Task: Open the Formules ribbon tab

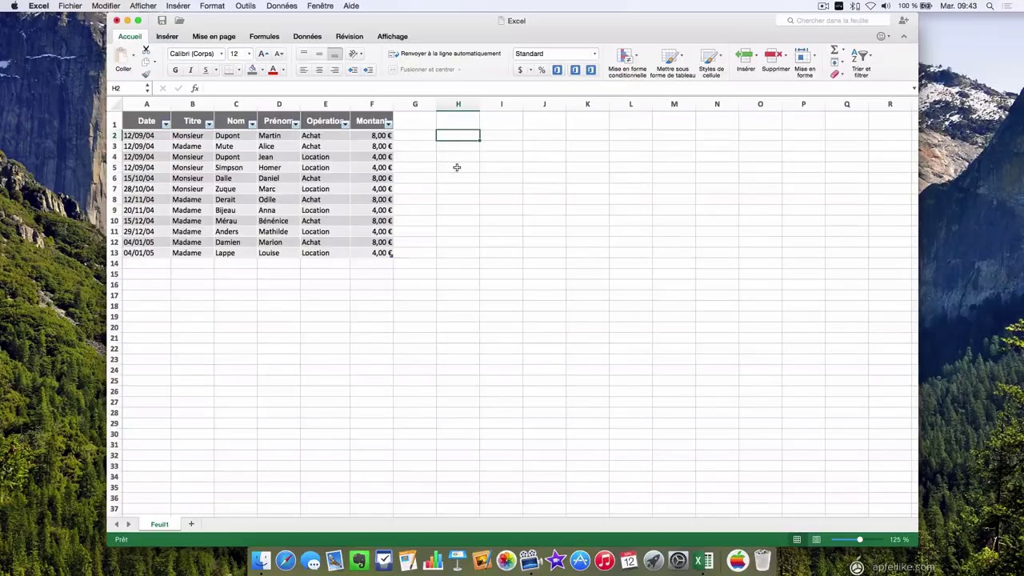Action: click(x=264, y=36)
